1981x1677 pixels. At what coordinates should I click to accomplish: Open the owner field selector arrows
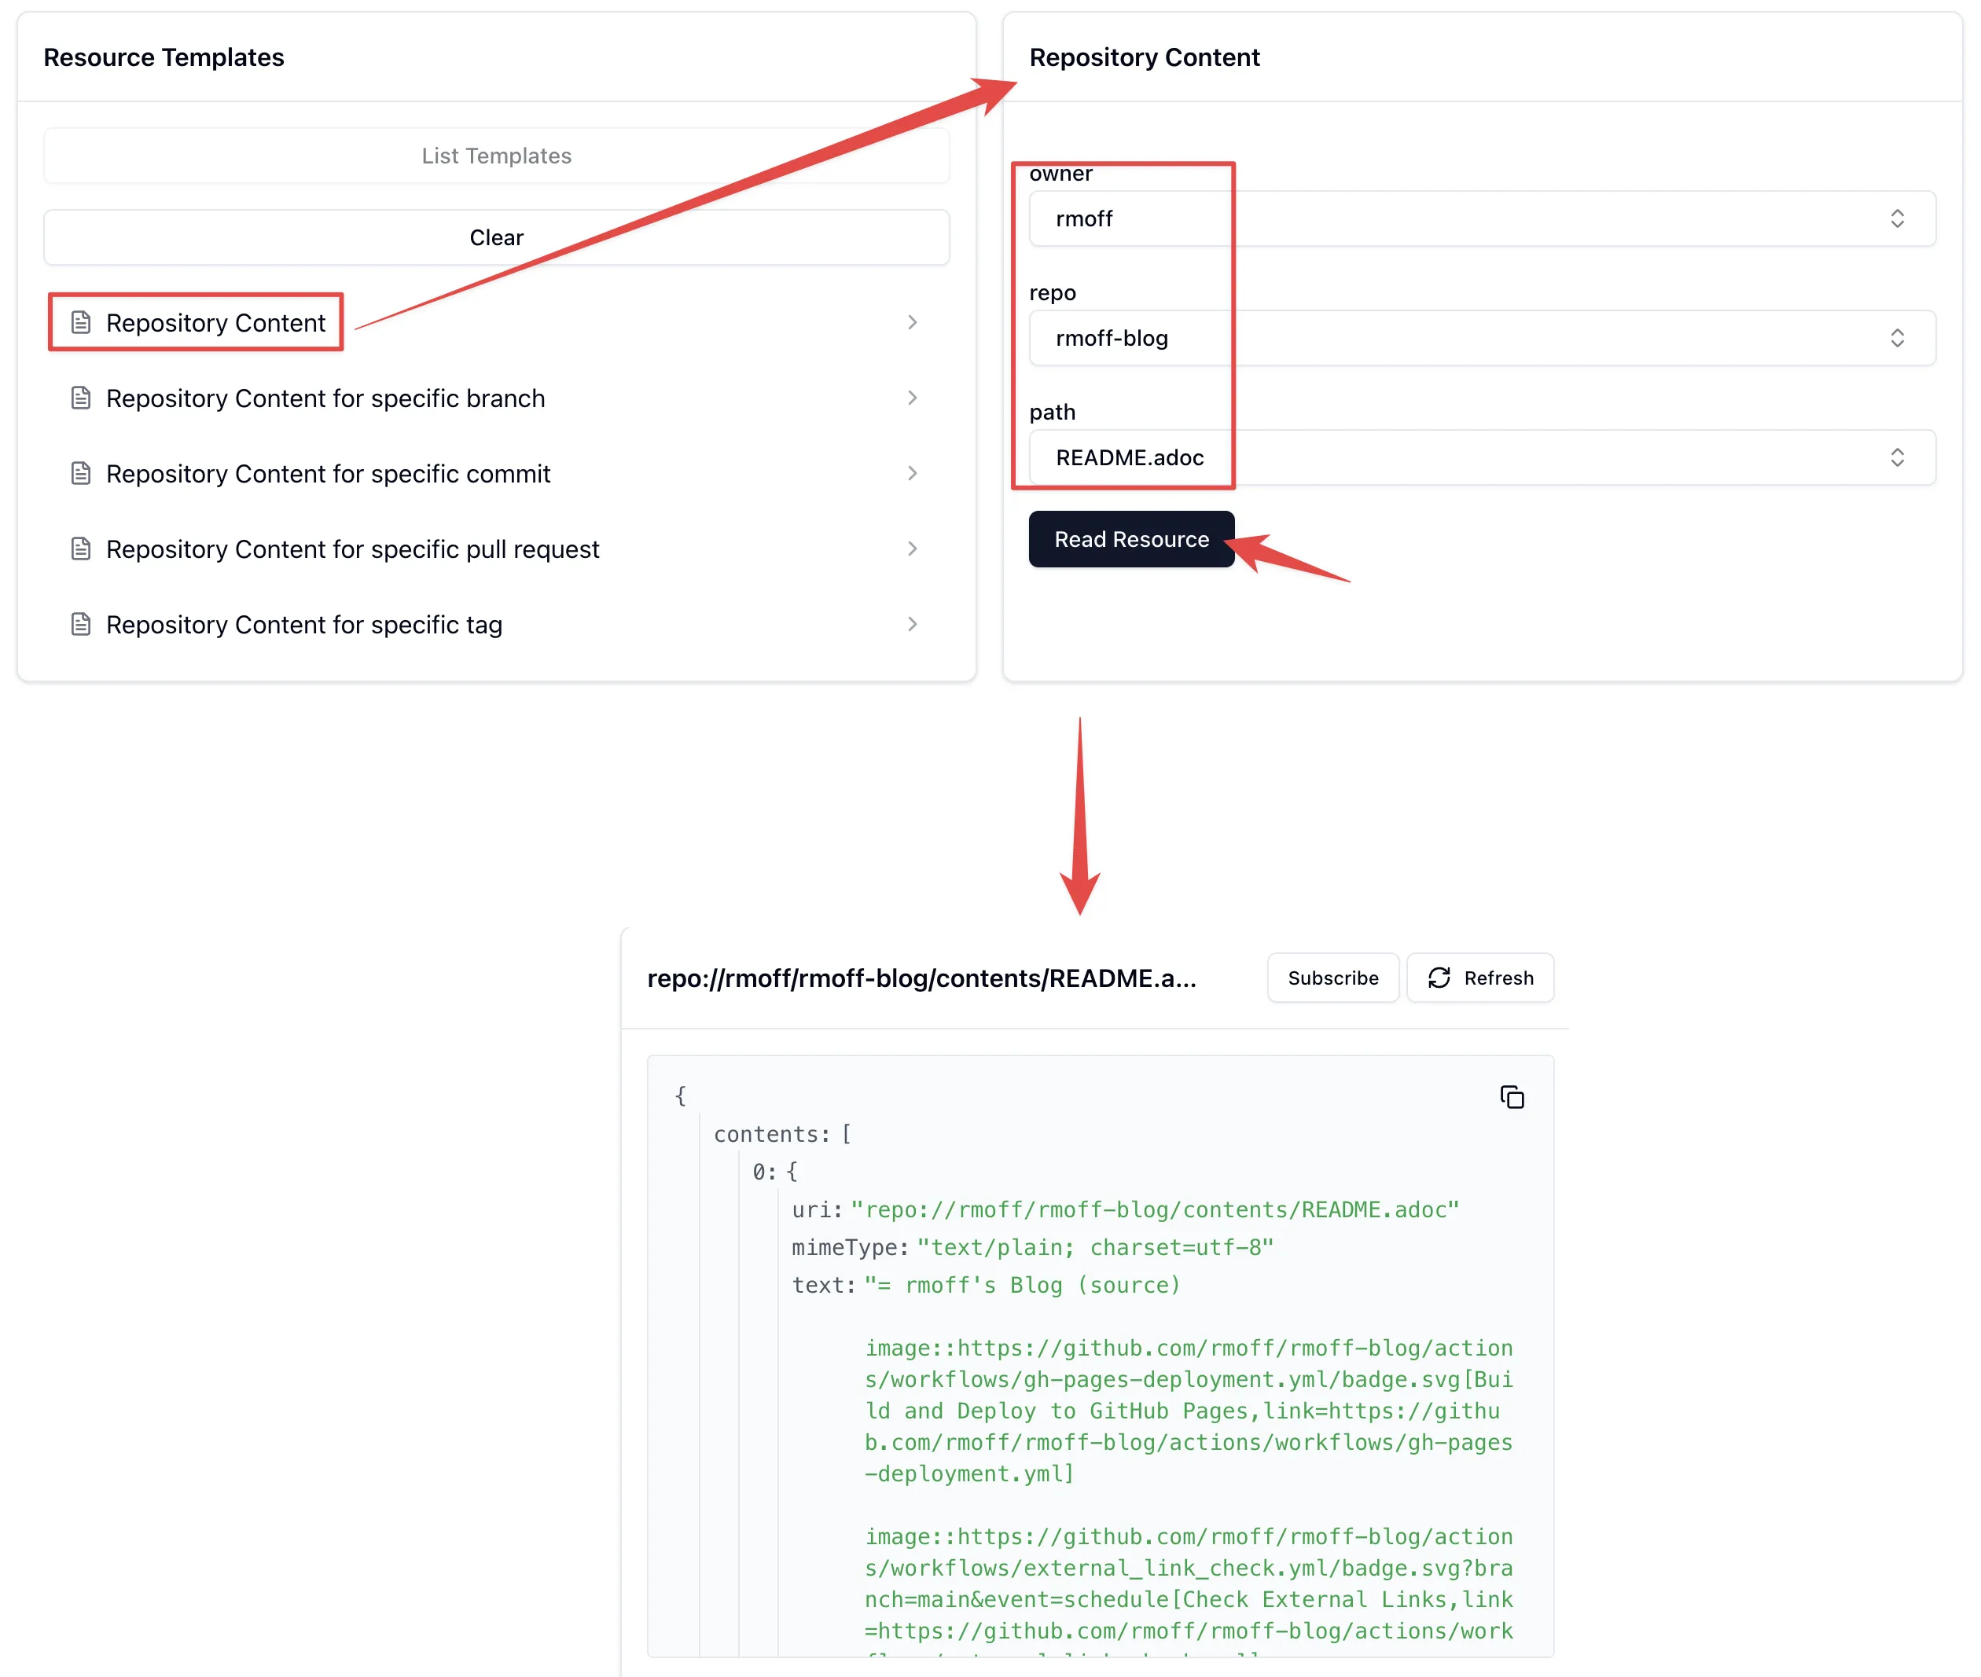1896,218
